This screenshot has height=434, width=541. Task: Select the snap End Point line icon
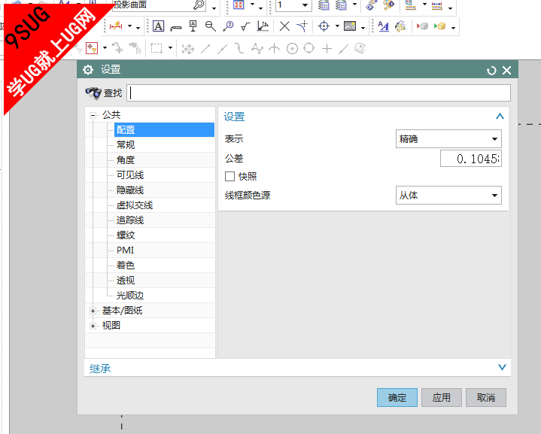205,49
